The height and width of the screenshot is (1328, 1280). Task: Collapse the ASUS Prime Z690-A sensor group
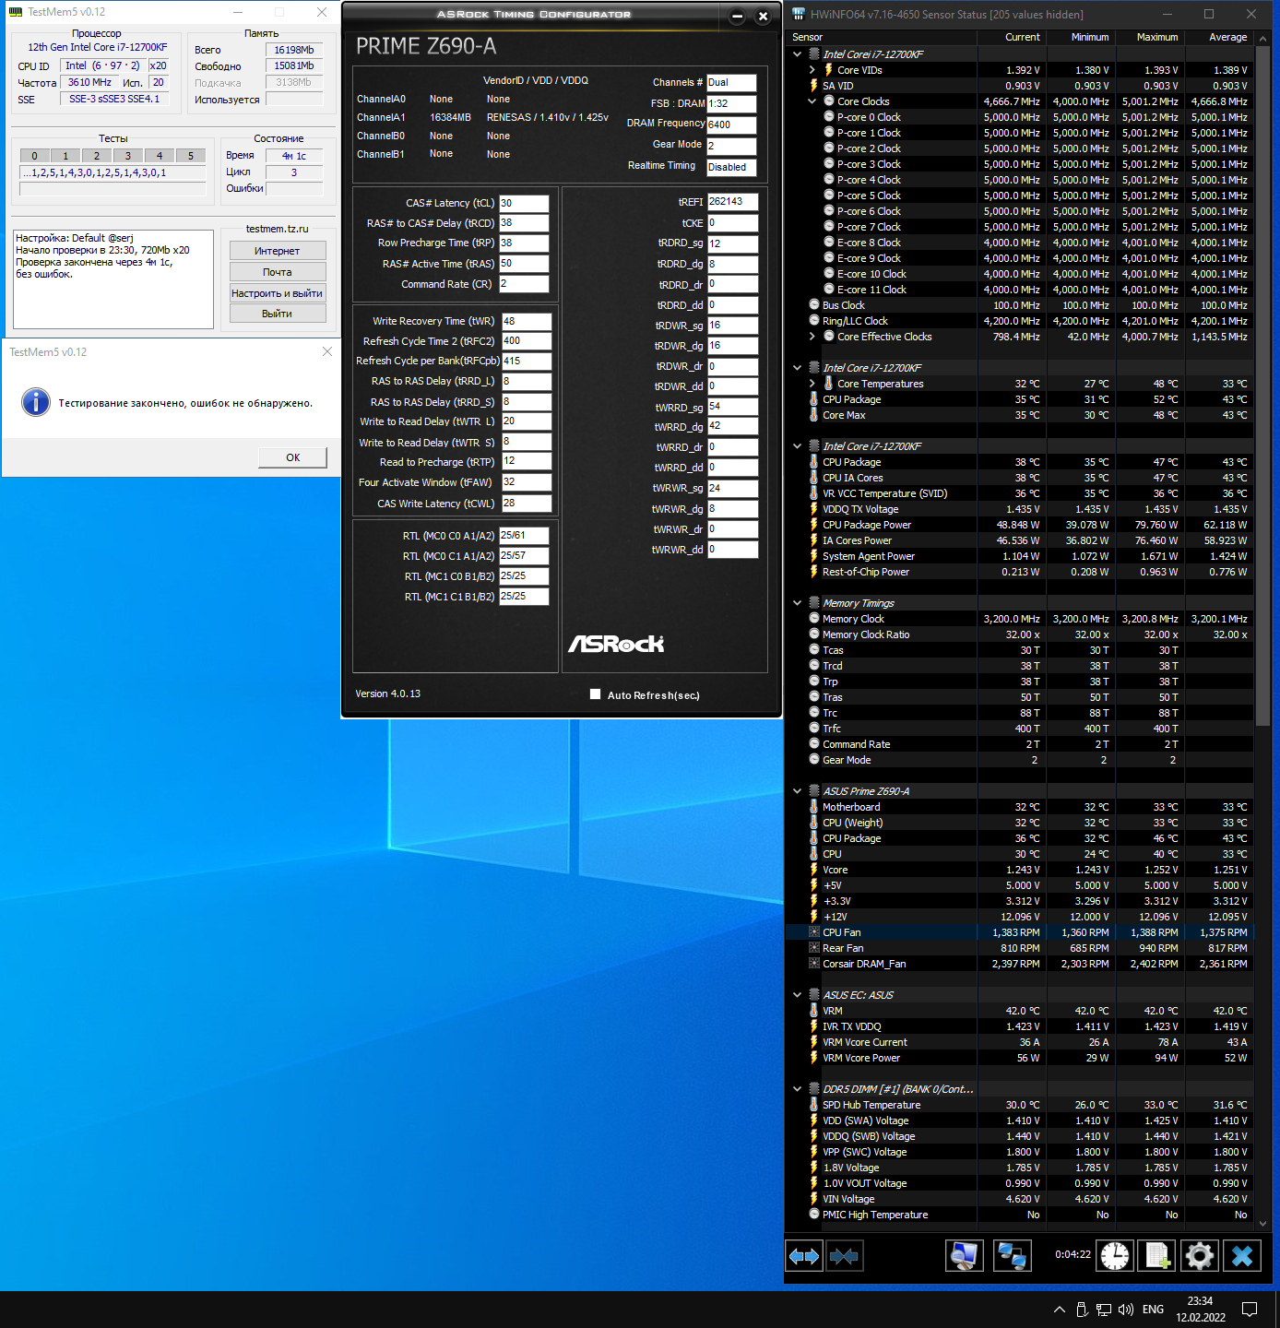tap(798, 791)
